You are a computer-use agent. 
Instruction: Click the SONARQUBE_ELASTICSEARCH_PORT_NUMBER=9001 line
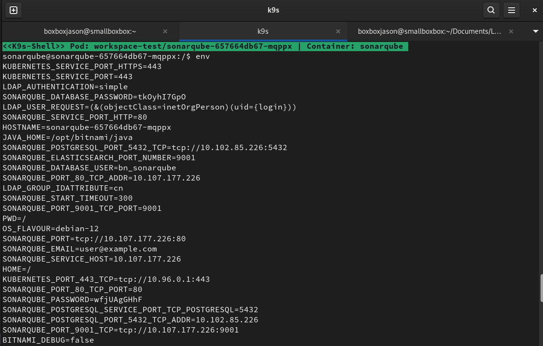tap(99, 158)
